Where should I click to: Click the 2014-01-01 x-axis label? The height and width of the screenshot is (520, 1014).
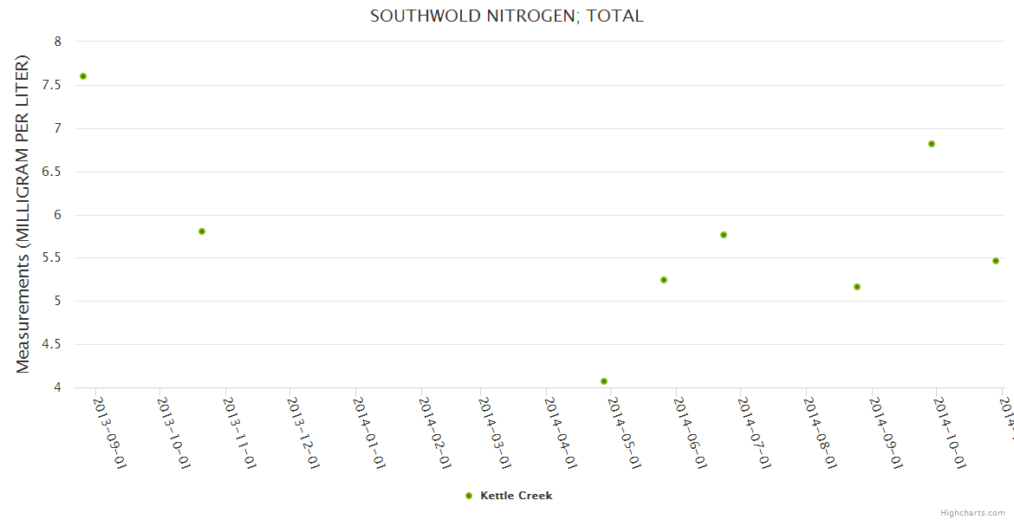(x=368, y=433)
